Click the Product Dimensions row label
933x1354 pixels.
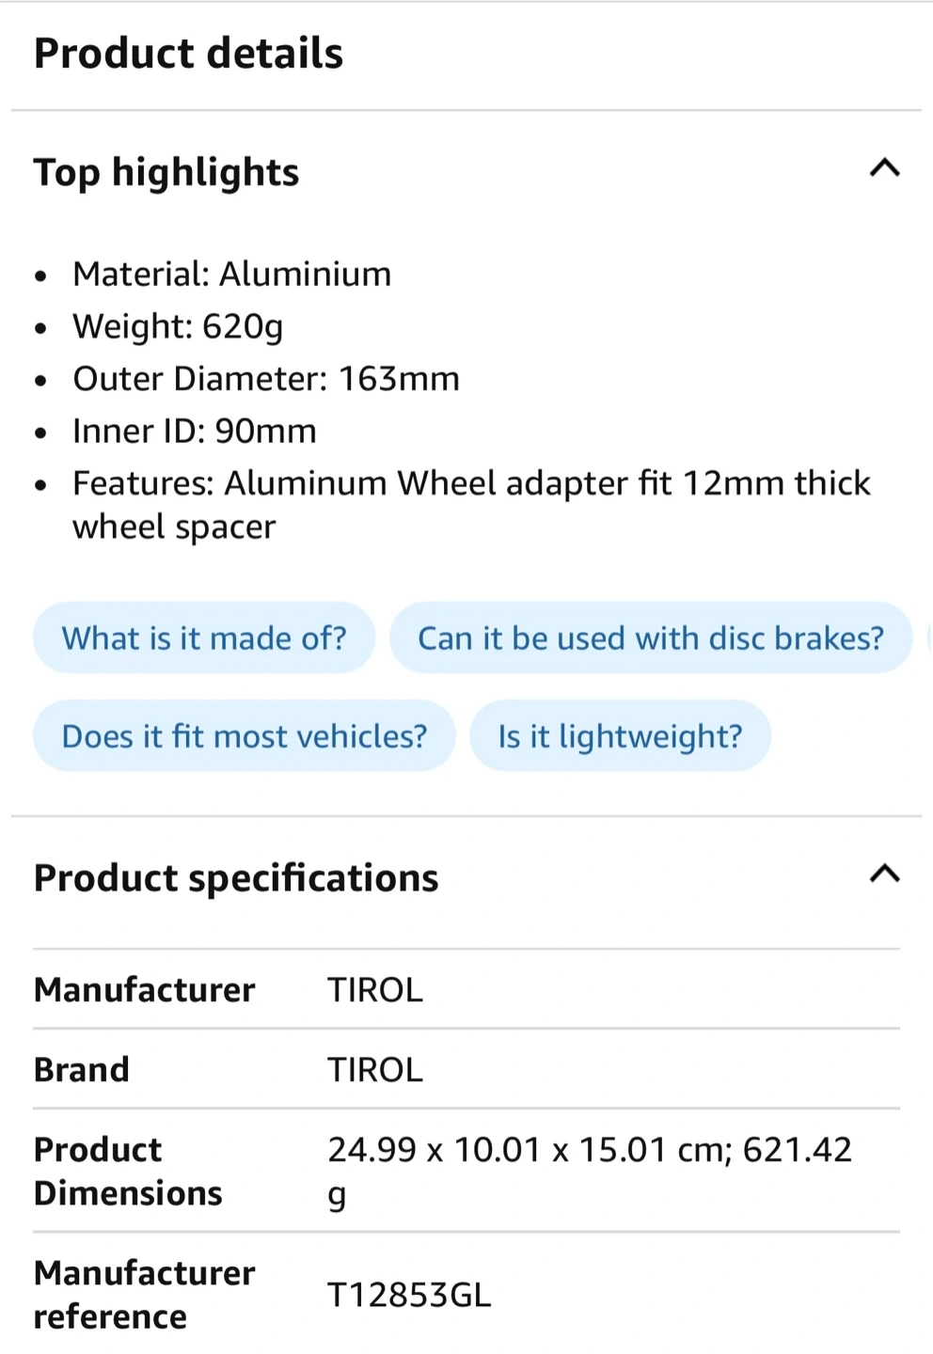click(128, 1172)
